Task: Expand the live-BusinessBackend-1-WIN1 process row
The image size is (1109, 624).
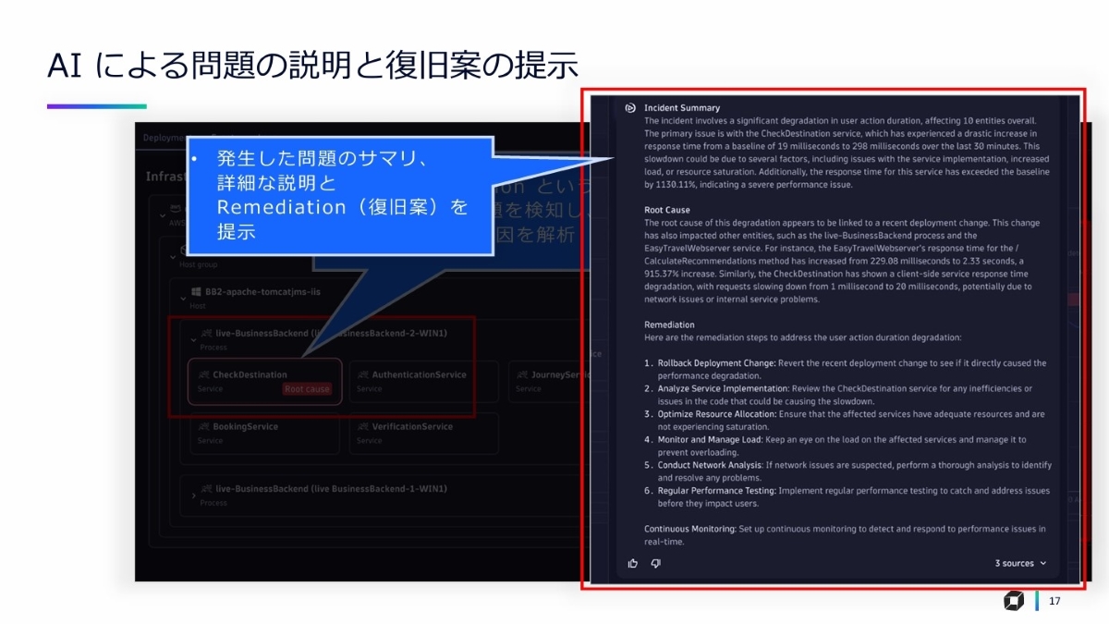Action: point(193,496)
